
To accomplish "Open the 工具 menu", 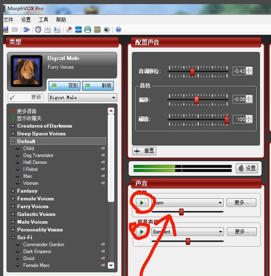I will pyautogui.click(x=43, y=20).
